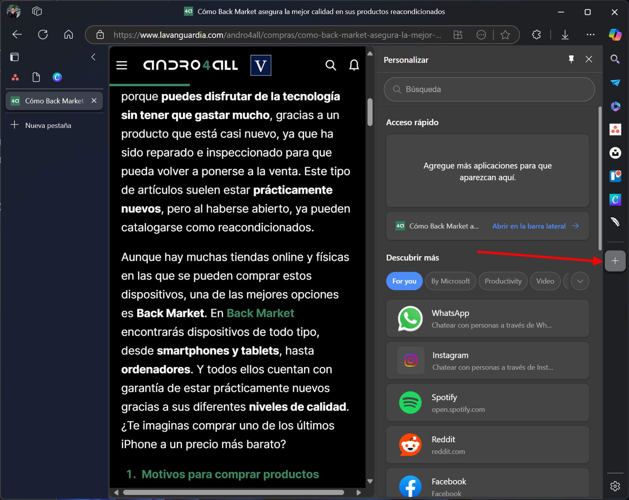Select the By Microsoft filter chip
Screen dimensions: 629x500
451,281
